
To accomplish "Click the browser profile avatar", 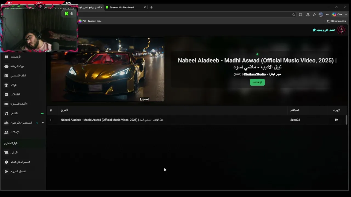I will point(321,15).
